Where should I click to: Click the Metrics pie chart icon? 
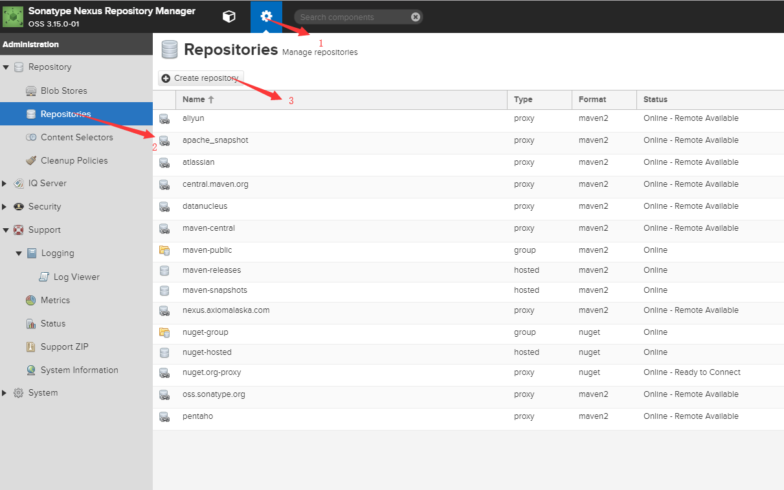tap(30, 300)
